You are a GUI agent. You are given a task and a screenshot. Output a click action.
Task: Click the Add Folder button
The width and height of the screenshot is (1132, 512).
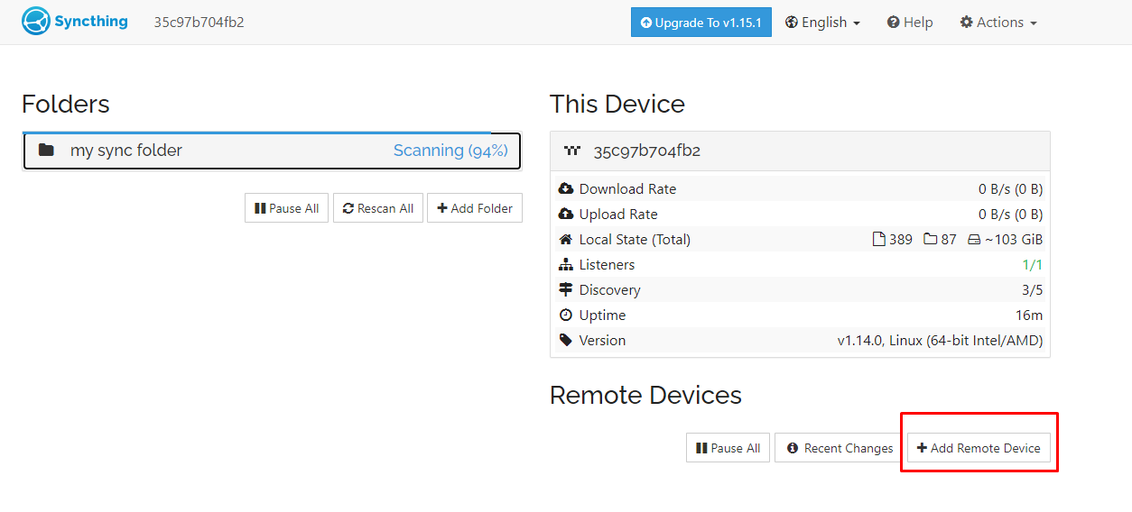[x=475, y=208]
